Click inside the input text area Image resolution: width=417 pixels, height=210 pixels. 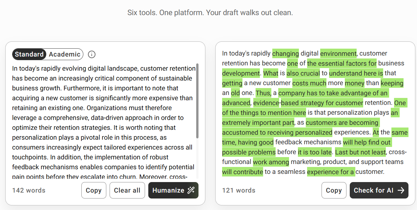104,122
